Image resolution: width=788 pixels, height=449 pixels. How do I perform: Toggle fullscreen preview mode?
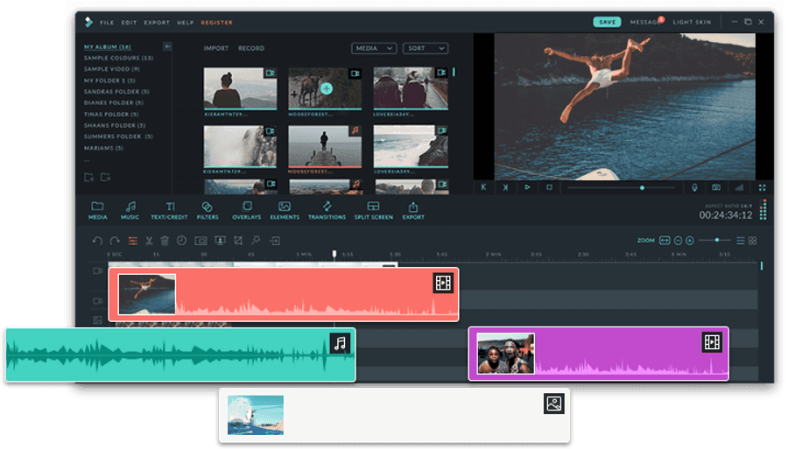[x=762, y=187]
